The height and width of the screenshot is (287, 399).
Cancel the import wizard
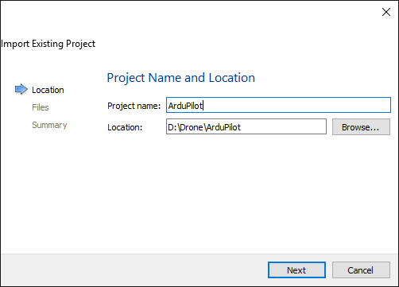pyautogui.click(x=361, y=270)
